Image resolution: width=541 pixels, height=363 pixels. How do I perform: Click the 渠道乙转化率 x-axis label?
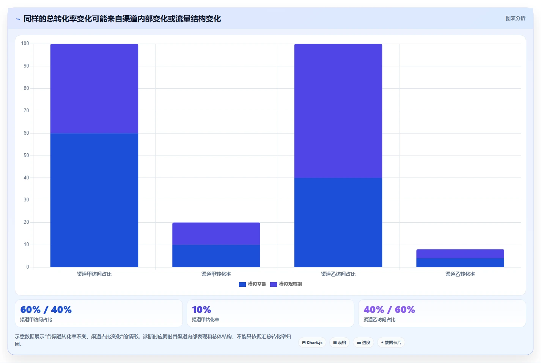[x=460, y=274]
